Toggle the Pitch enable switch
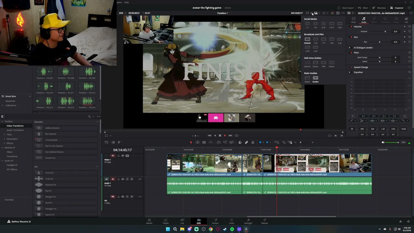Viewport: 414px width, 233px height. pos(351,53)
